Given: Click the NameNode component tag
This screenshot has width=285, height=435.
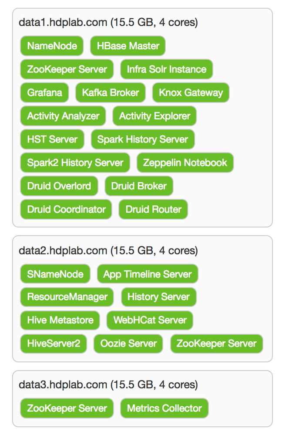Looking at the screenshot, I should pyautogui.click(x=52, y=46).
